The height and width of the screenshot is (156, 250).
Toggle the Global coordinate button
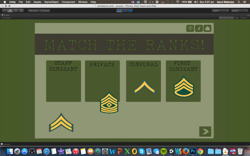point(45,11)
